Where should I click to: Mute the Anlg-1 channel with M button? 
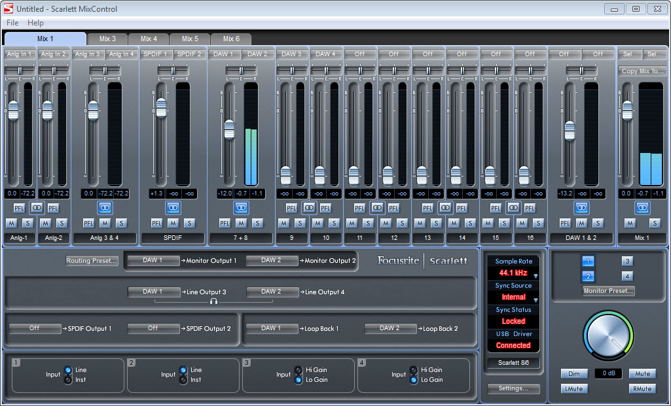click(11, 224)
